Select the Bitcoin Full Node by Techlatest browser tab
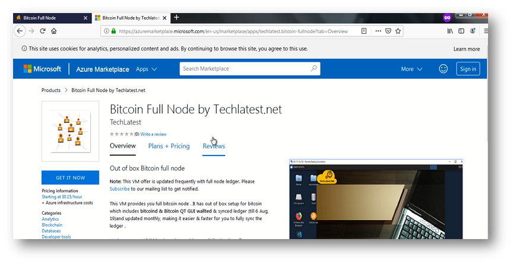Image resolution: width=513 pixels, height=264 pixels. (131, 18)
